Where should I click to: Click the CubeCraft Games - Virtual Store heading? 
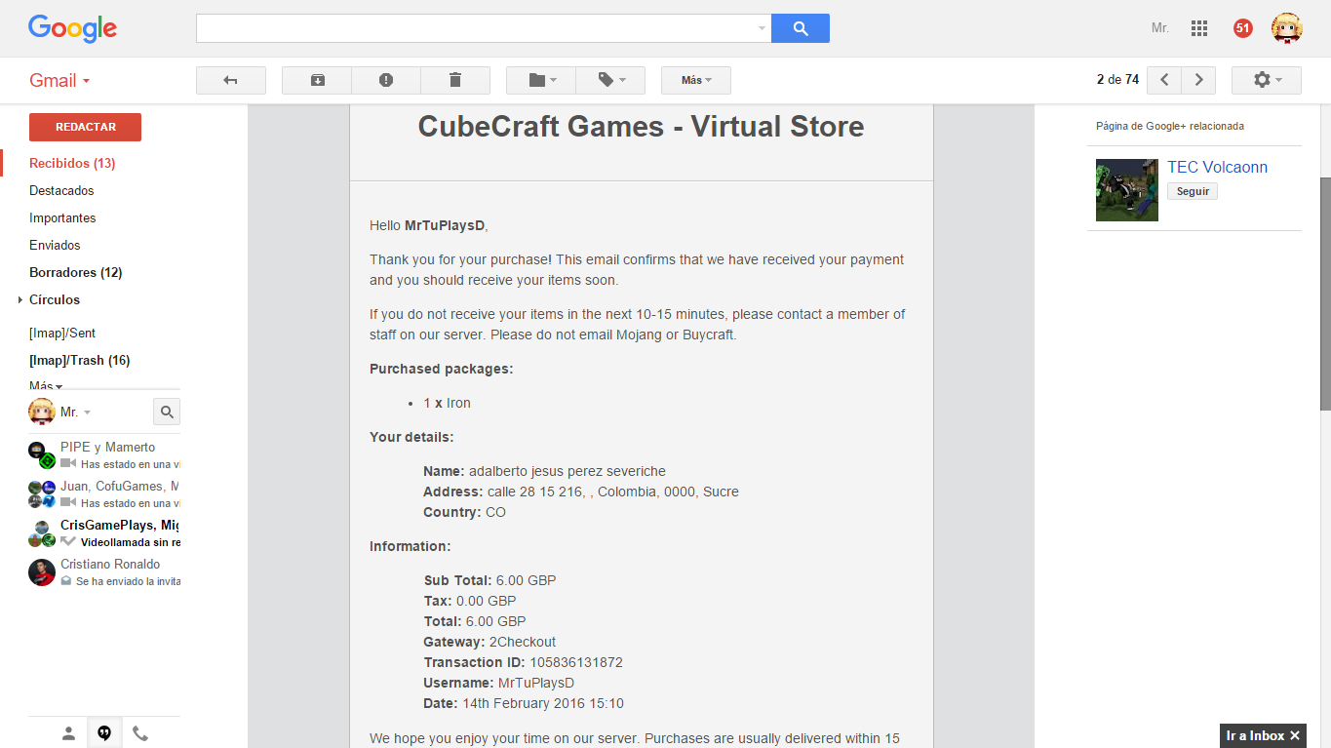(641, 127)
